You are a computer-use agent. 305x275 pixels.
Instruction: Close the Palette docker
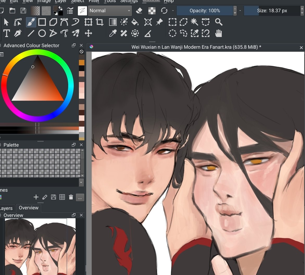click(81, 145)
